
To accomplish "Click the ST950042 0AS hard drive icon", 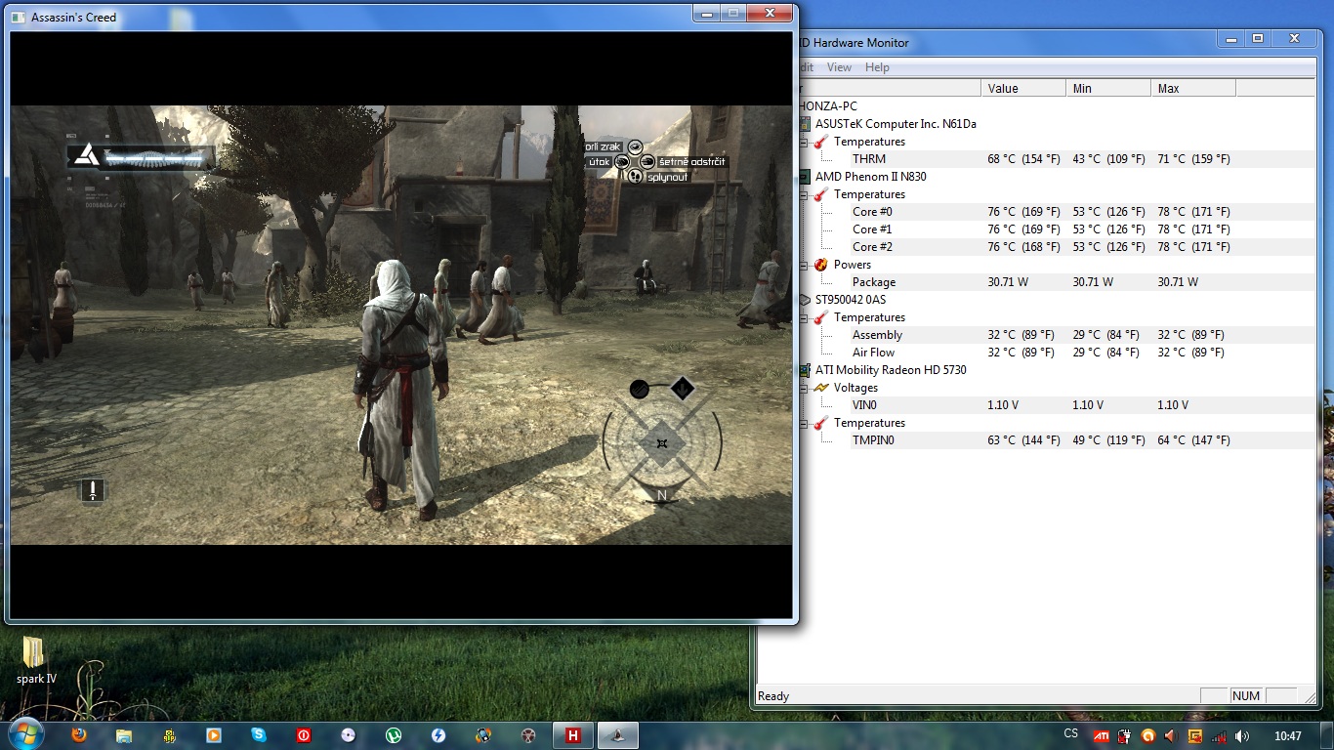I will (x=806, y=300).
